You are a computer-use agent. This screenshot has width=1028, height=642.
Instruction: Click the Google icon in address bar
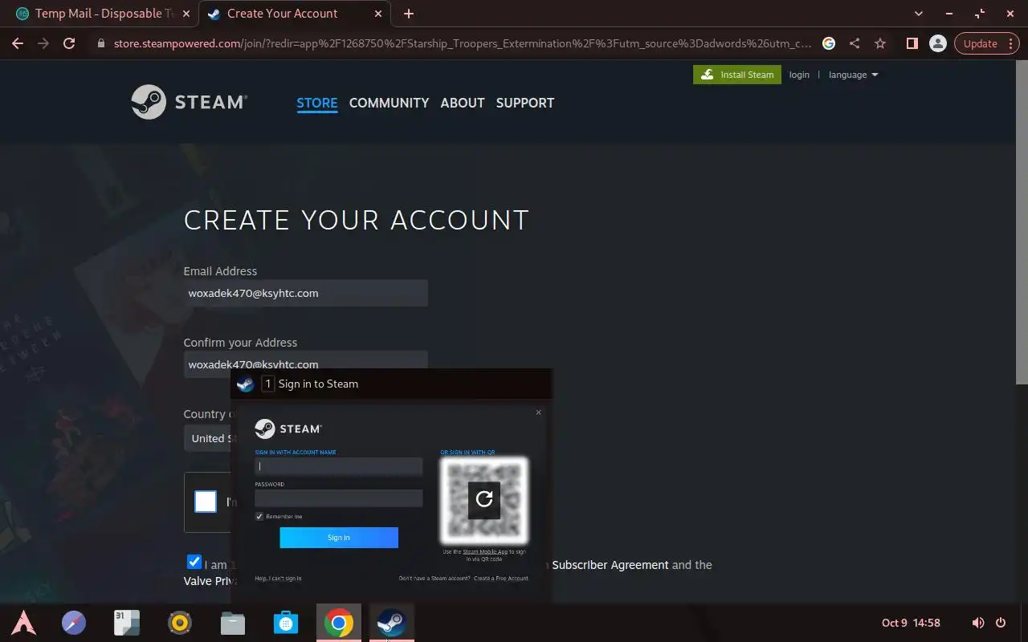click(x=829, y=43)
